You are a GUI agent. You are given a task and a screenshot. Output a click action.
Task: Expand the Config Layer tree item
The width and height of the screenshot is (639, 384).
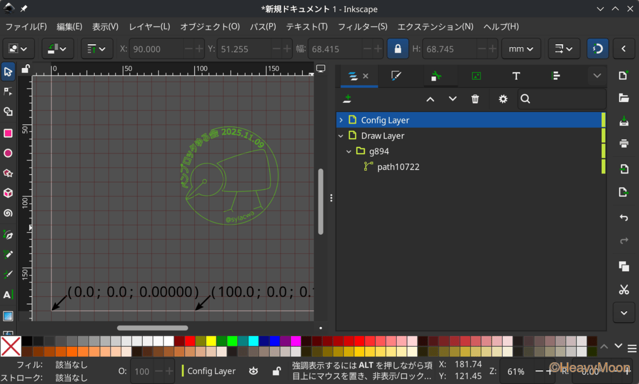[341, 120]
